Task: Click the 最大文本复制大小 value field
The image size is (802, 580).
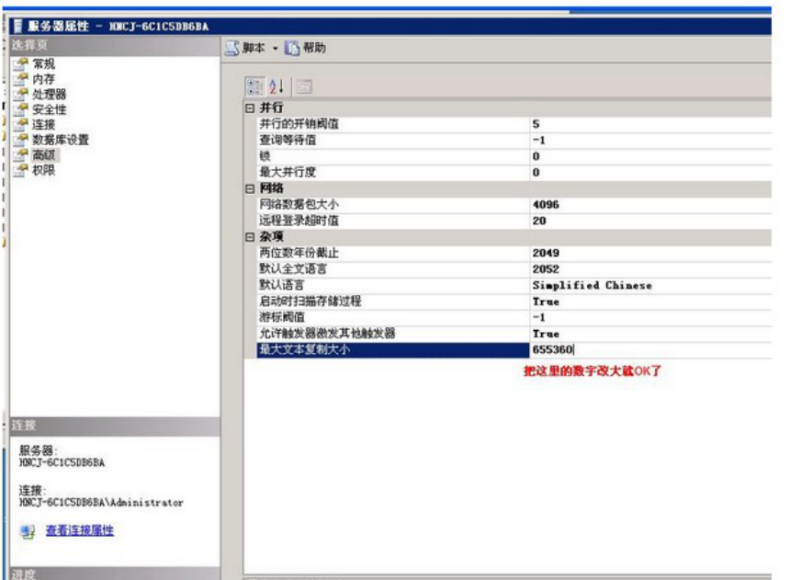Action: pos(643,350)
